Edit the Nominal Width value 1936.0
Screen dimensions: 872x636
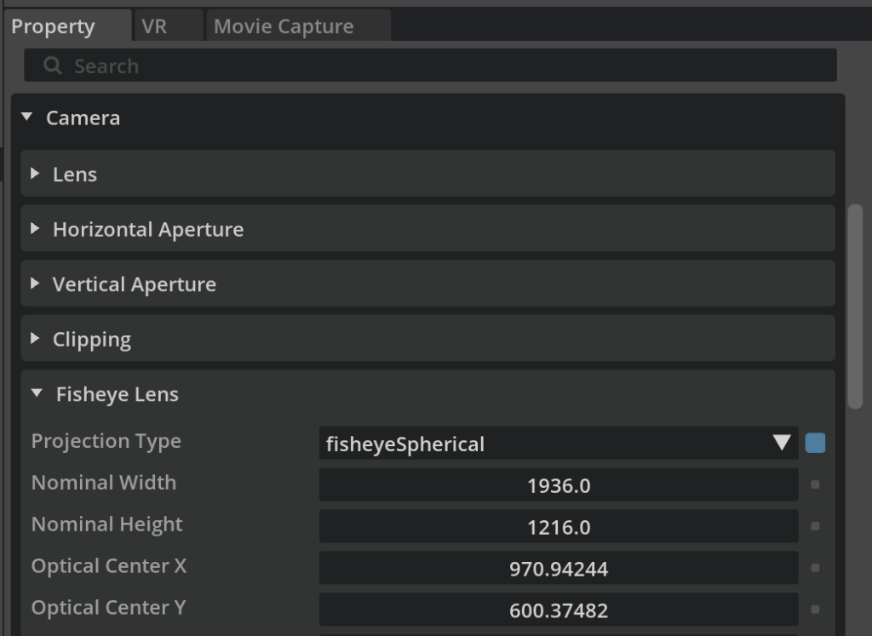click(x=558, y=485)
